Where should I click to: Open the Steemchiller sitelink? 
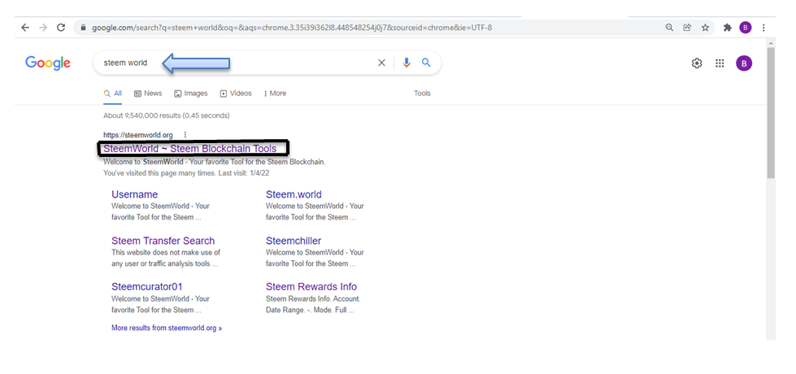pos(294,241)
